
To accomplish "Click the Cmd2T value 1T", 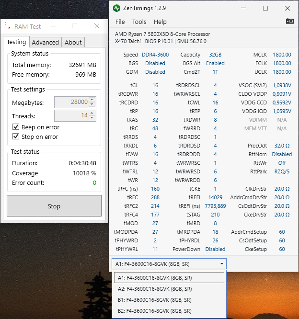I will (215, 72).
